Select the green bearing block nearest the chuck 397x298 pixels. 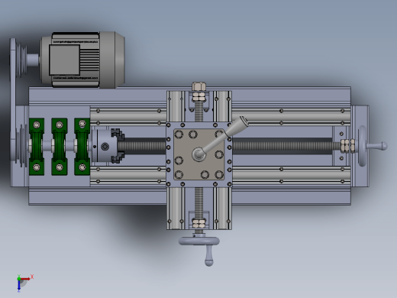point(82,147)
